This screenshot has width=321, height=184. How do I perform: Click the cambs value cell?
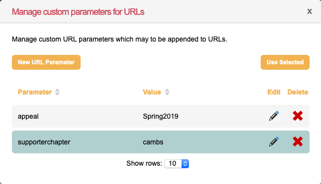[x=153, y=142]
